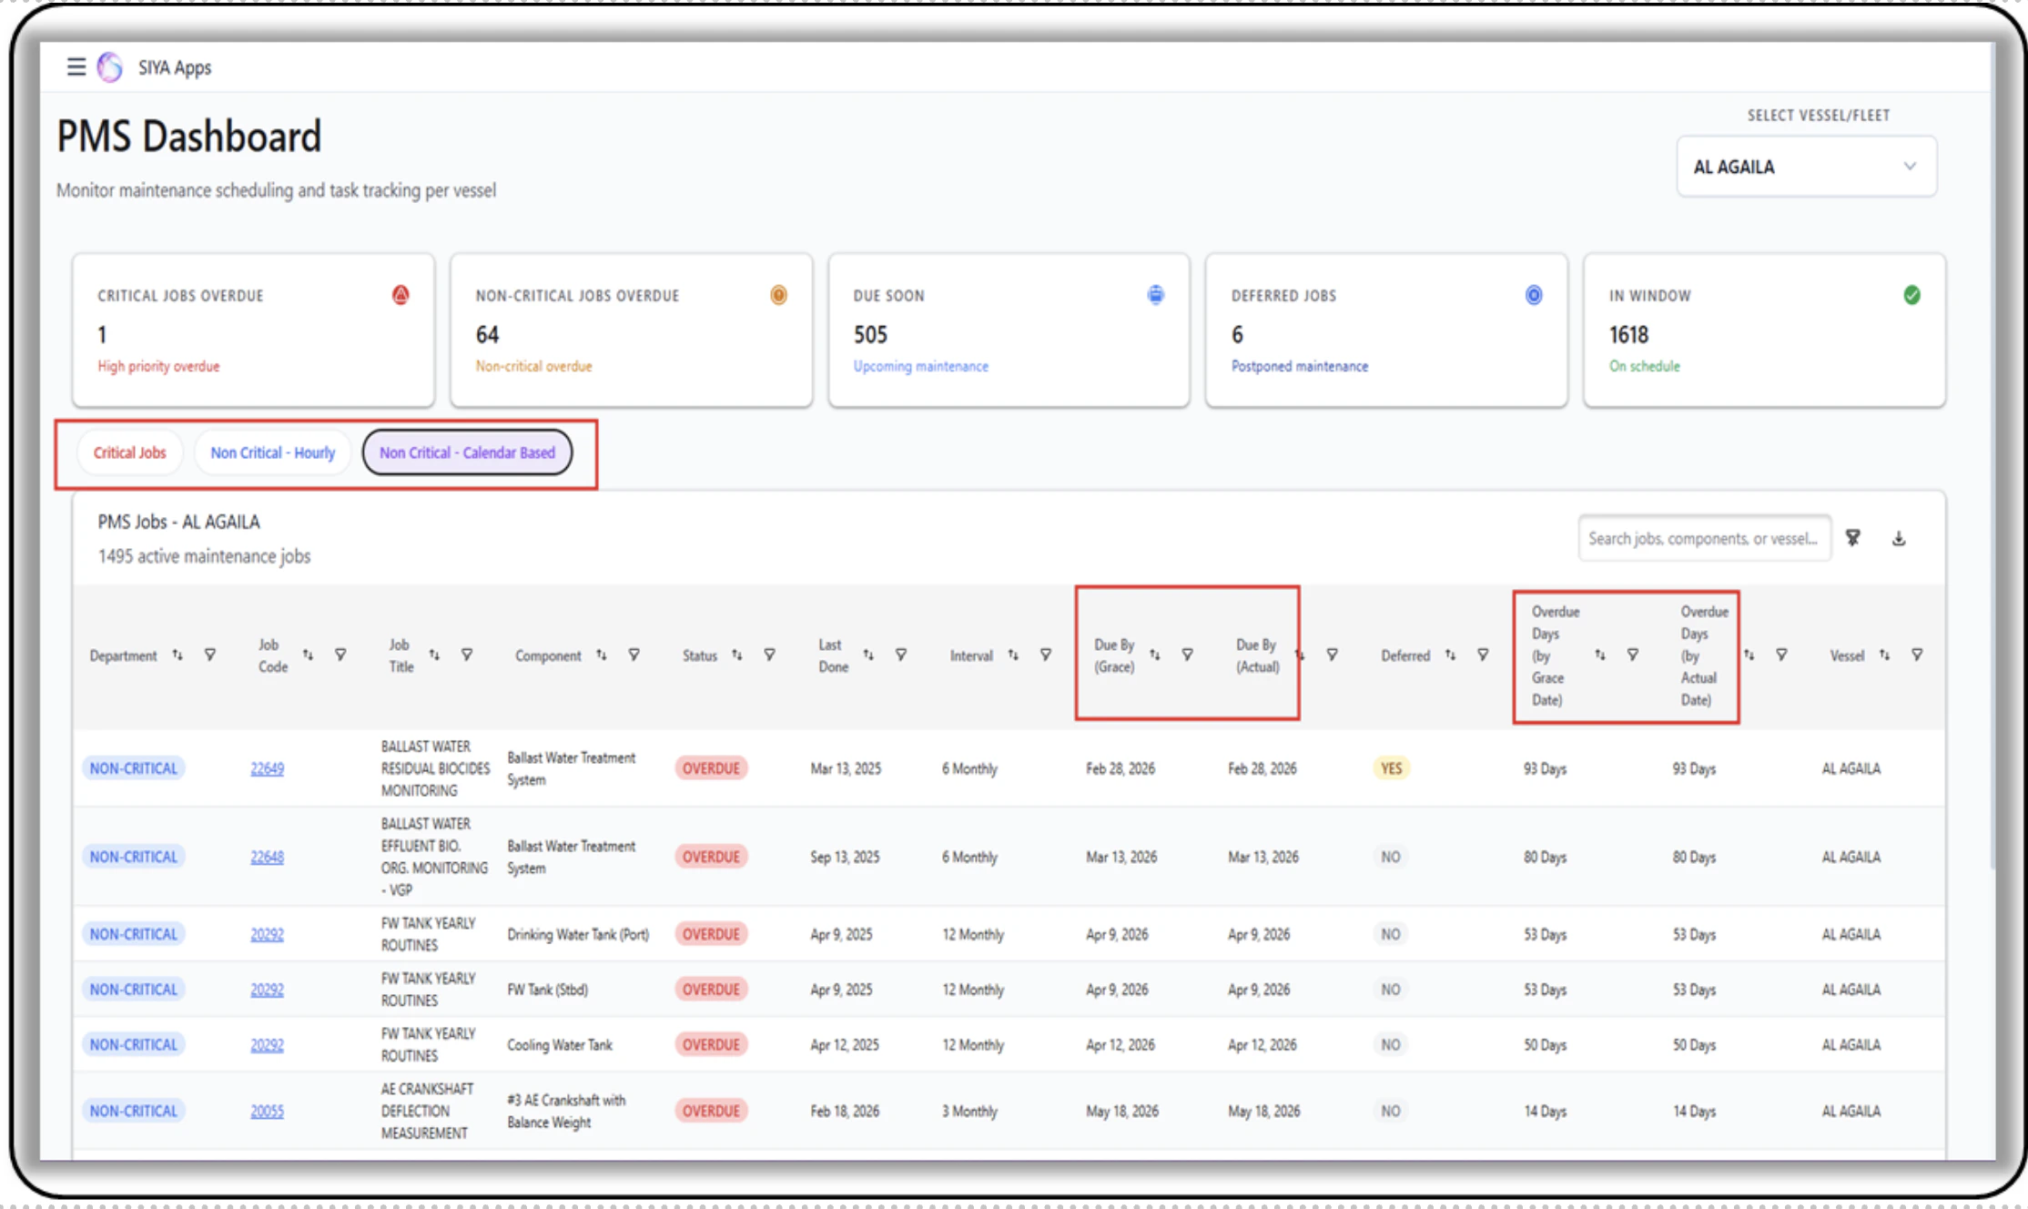Screen dimensions: 2028x1209
Task: Click the Critical Jobs Overdue alert icon
Action: (401, 294)
